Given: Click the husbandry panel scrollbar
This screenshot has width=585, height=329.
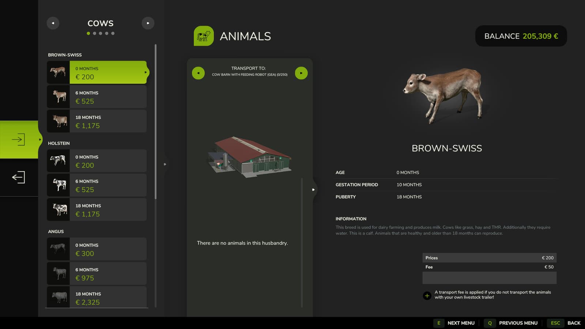Looking at the screenshot, I should (302, 243).
